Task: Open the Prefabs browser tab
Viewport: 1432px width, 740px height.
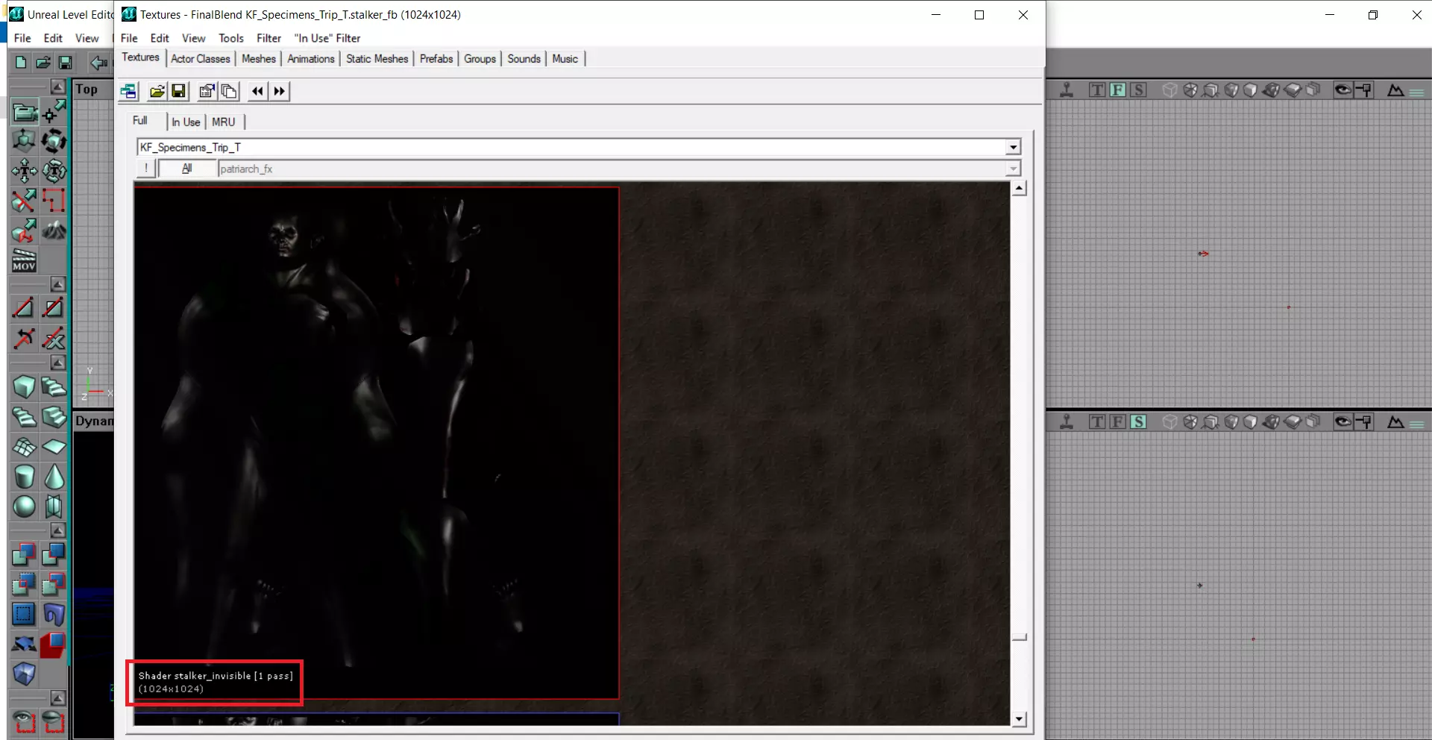Action: pyautogui.click(x=436, y=59)
